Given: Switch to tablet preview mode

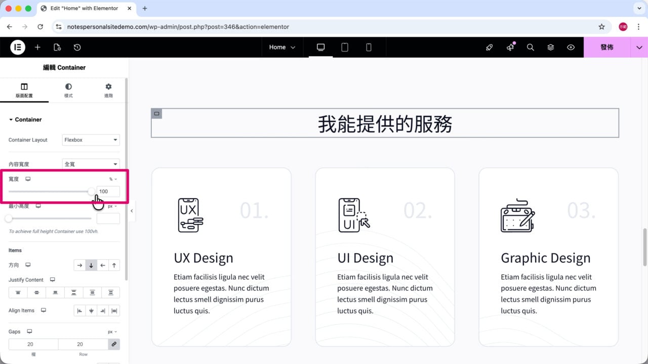Looking at the screenshot, I should [x=345, y=47].
